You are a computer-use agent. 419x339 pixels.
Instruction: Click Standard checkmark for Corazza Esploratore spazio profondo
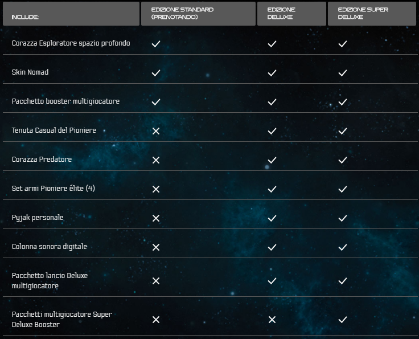[155, 44]
